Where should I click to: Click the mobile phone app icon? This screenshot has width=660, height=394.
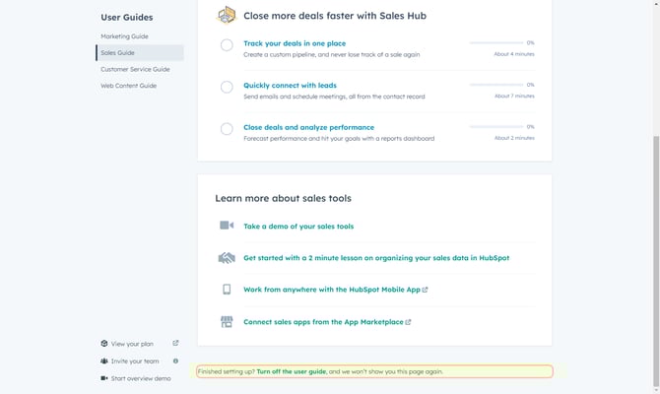pos(227,290)
